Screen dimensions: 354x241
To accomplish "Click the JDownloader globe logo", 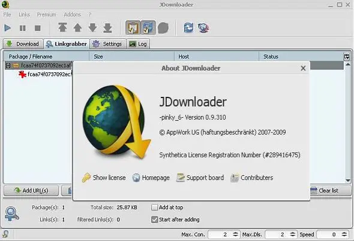I will coord(117,122).
